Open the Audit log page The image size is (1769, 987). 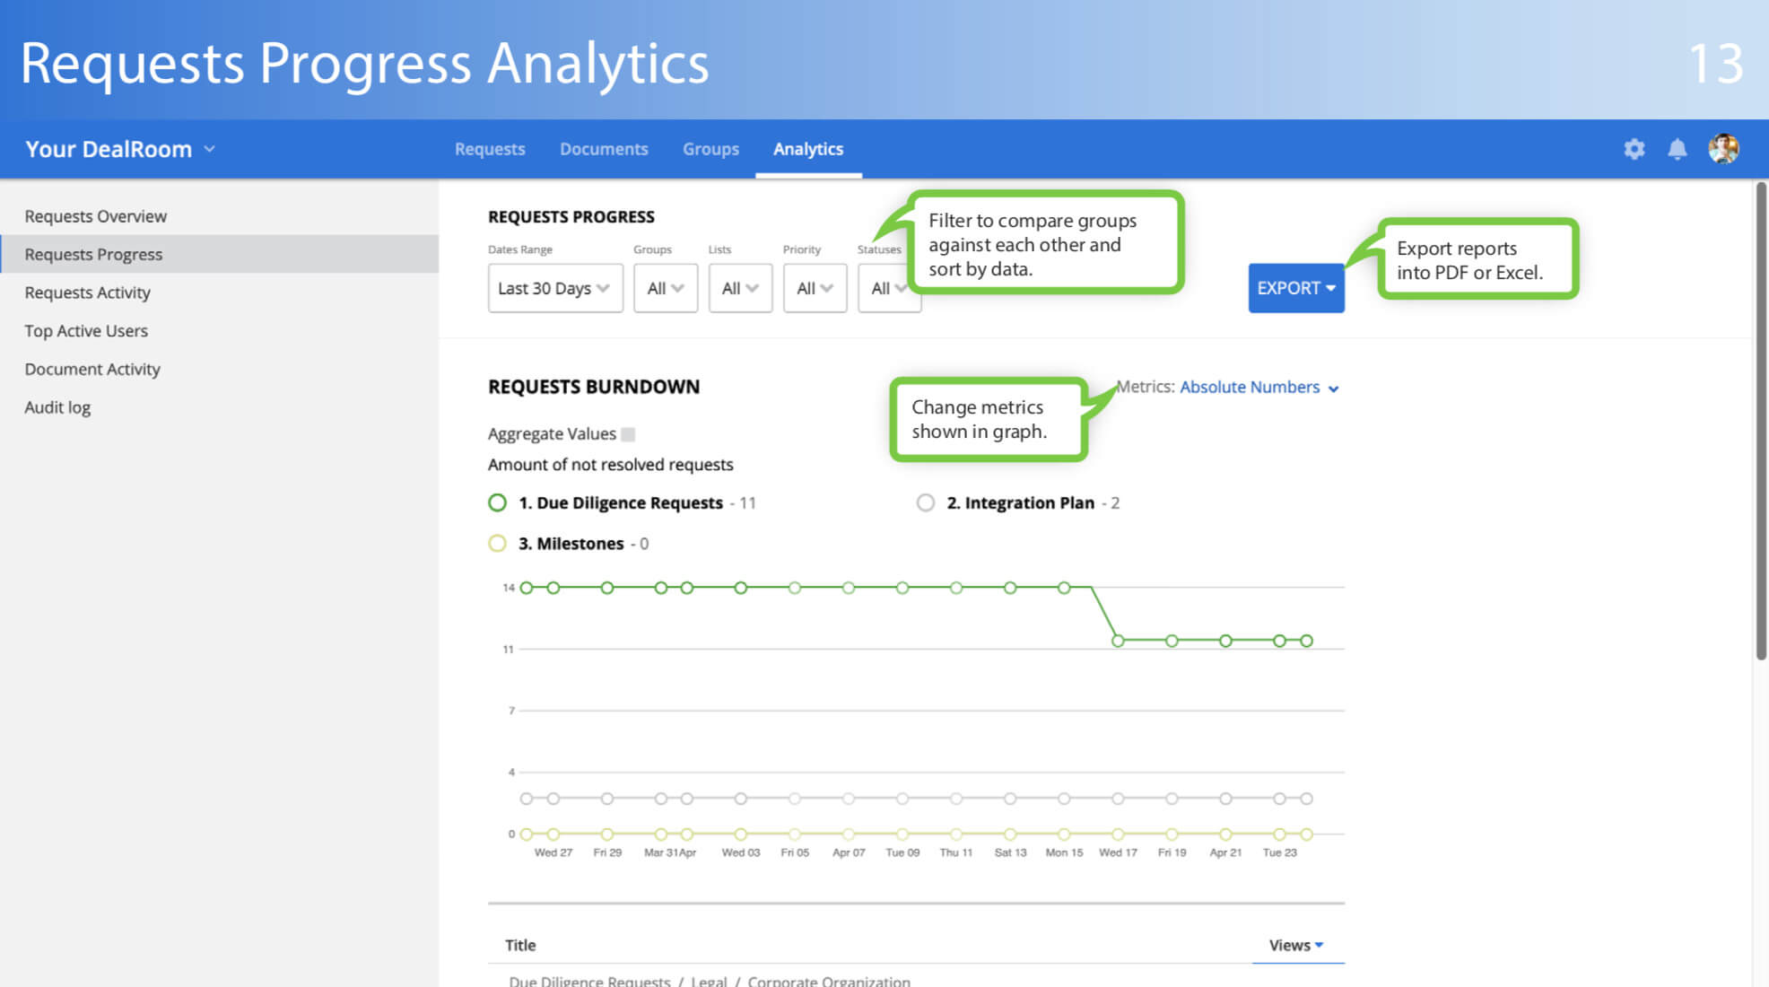click(219, 407)
